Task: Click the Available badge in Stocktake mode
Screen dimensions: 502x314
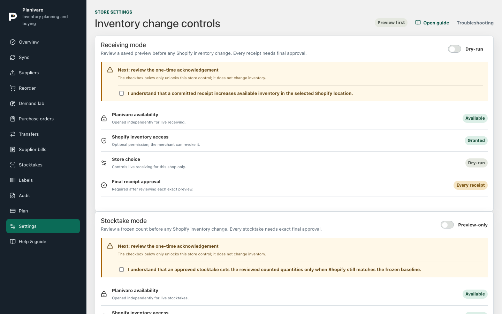Action: [475, 294]
